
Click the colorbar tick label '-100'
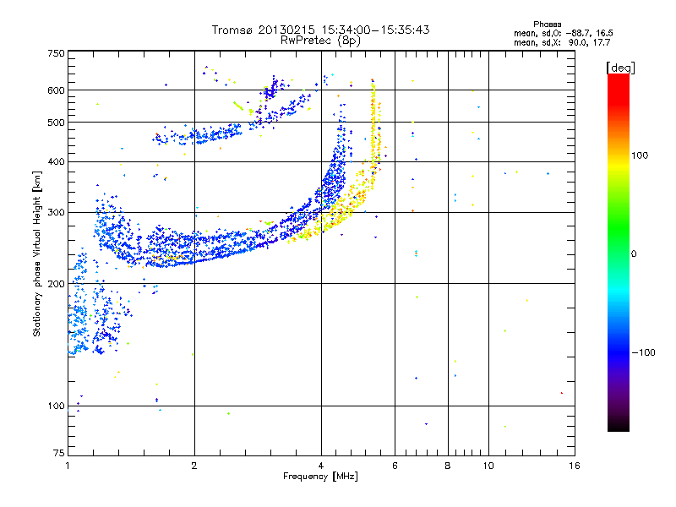(644, 352)
